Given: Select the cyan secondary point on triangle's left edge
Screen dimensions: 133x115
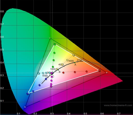Looking at the screenshot, I should [x=39, y=73].
